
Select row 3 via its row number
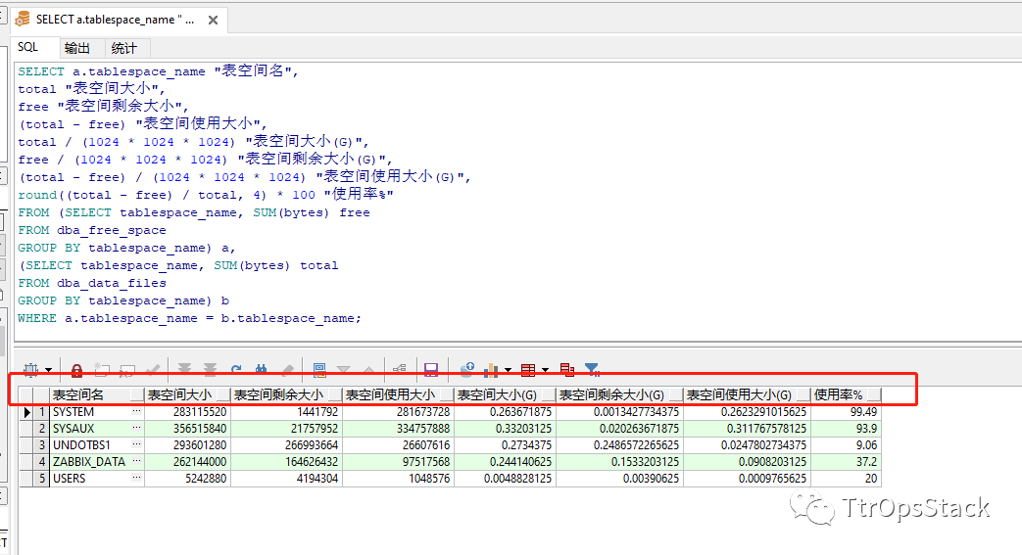tap(42, 445)
